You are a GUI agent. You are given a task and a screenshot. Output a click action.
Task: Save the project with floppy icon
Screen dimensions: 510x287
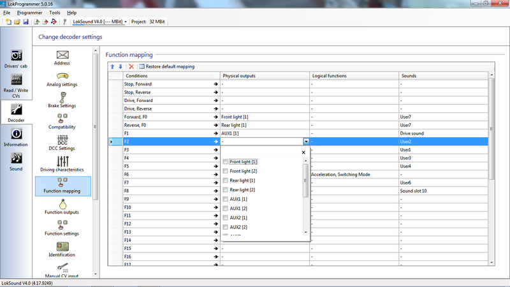25,22
